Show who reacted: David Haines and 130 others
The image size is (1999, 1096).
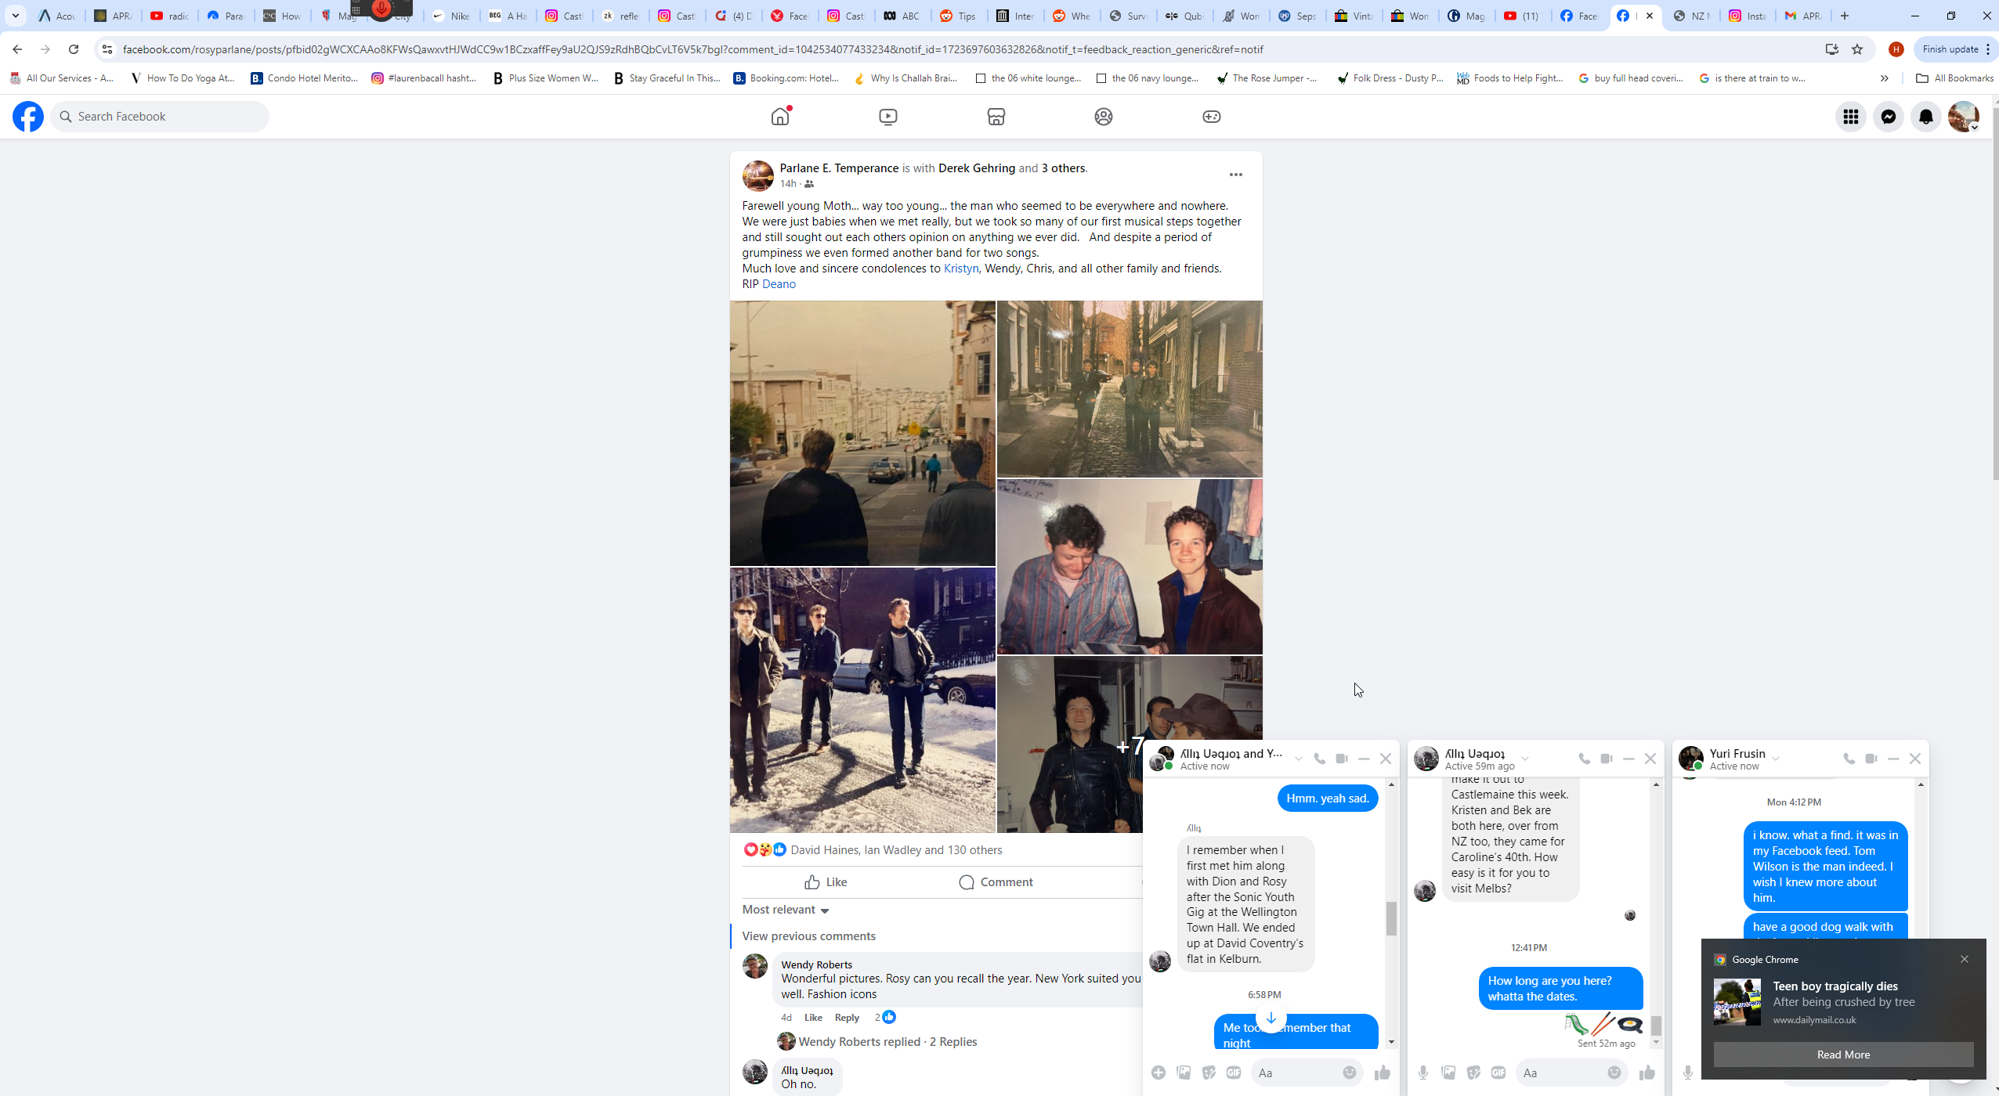coord(896,850)
